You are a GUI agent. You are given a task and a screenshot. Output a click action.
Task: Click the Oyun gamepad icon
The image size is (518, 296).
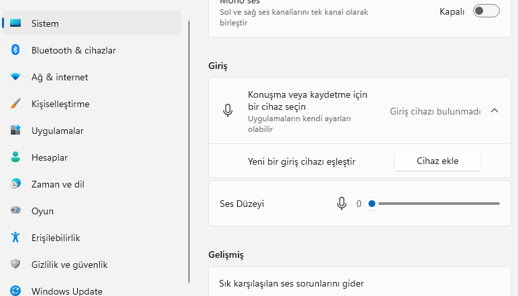pos(15,211)
